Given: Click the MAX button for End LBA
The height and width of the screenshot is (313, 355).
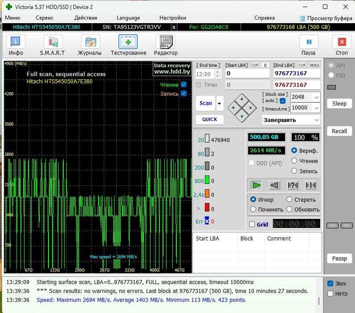Looking at the screenshot, I should click(x=314, y=65).
